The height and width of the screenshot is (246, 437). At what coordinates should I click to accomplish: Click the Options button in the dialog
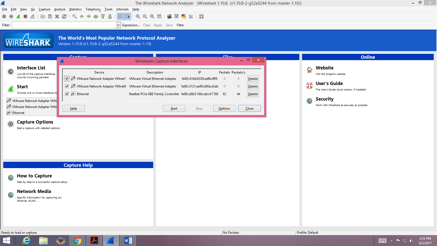point(224,109)
